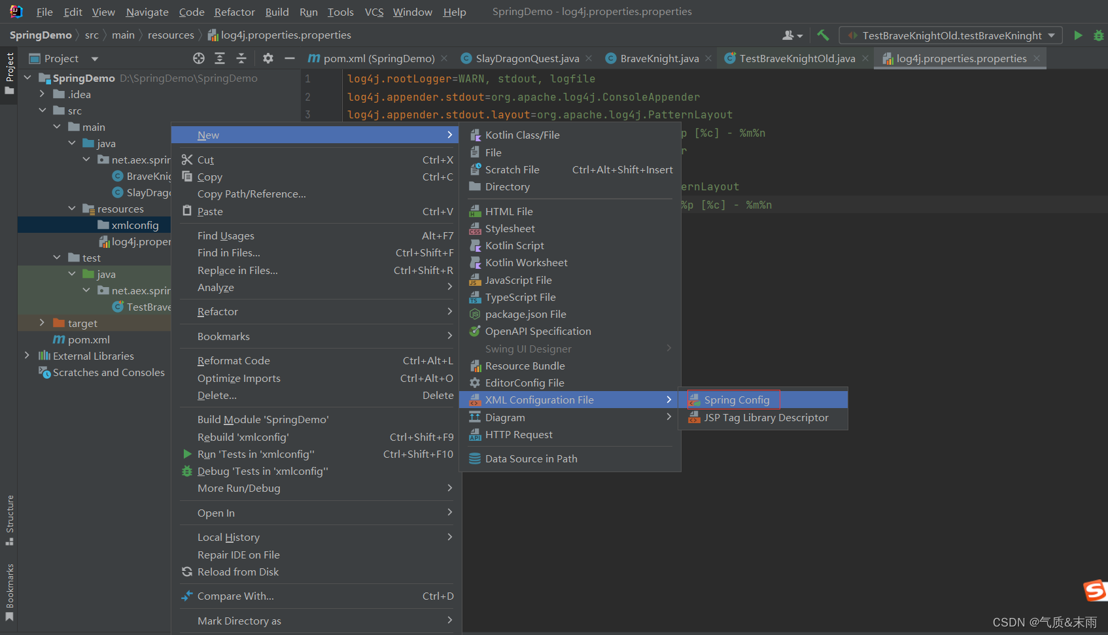Open the Project tool window sidebar button
The image size is (1108, 635).
(x=9, y=73)
